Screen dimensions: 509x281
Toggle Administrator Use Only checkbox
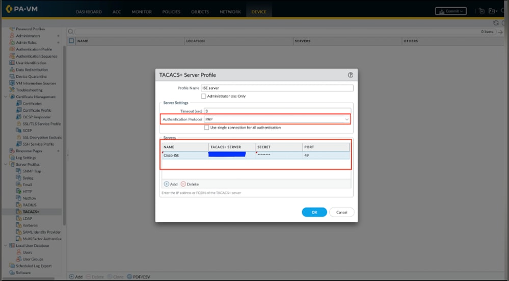(203, 96)
